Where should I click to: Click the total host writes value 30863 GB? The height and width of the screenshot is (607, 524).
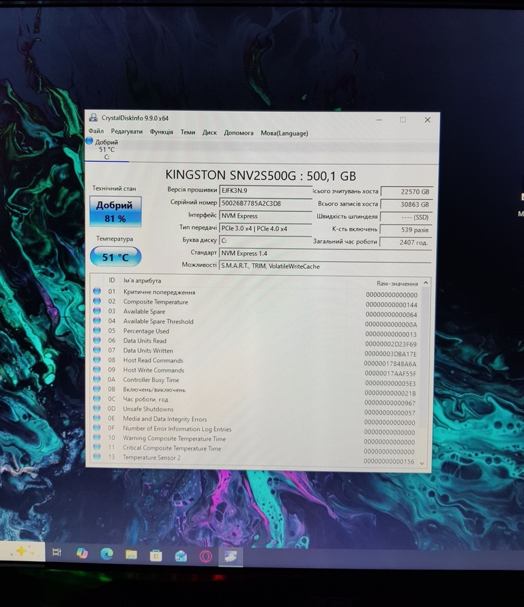pos(406,205)
